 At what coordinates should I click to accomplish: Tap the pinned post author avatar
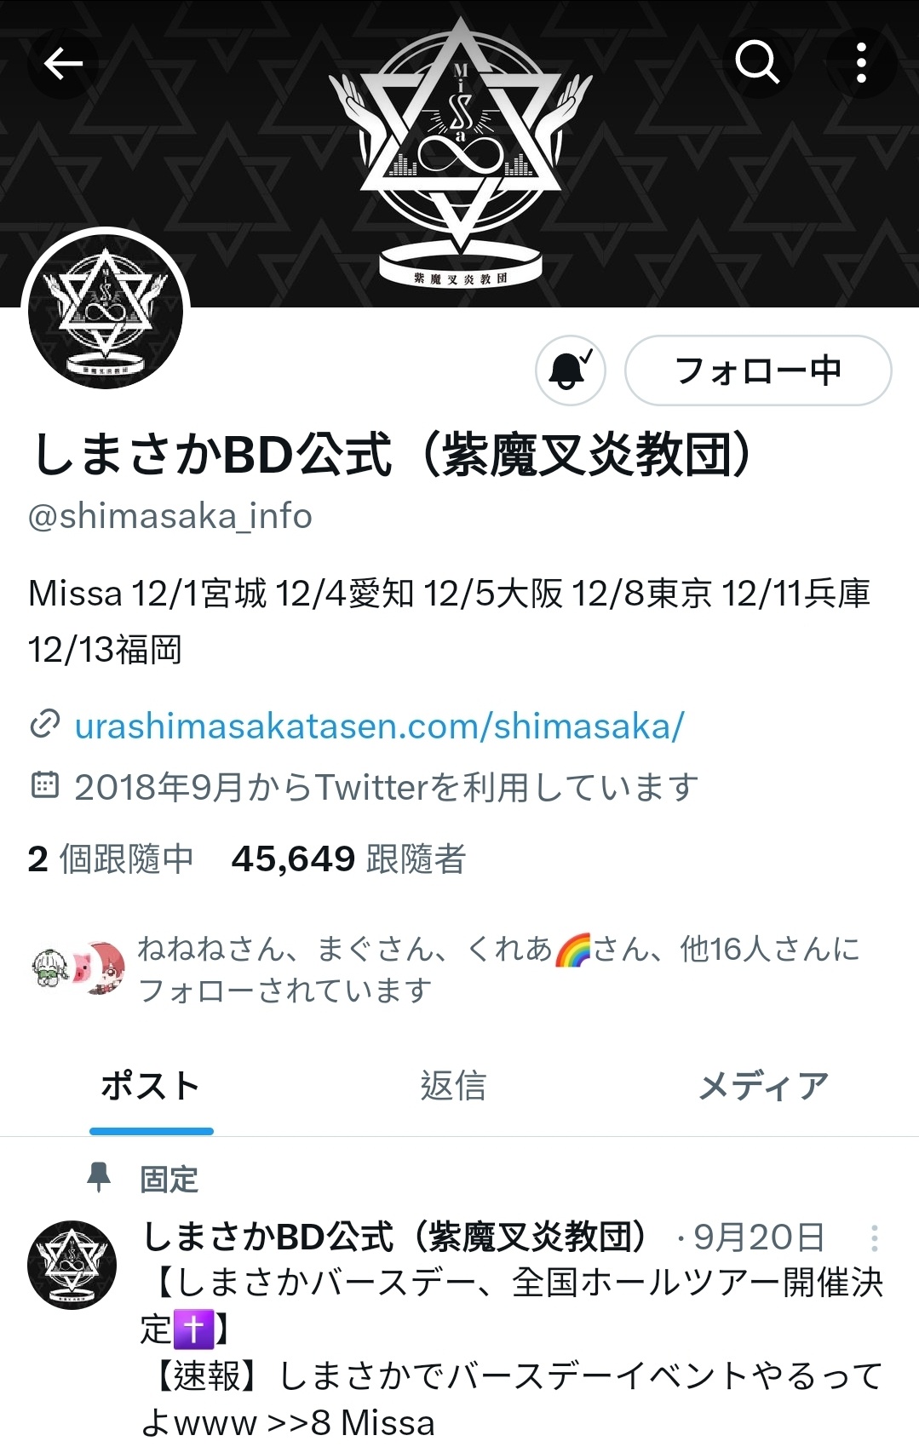[x=72, y=1265]
